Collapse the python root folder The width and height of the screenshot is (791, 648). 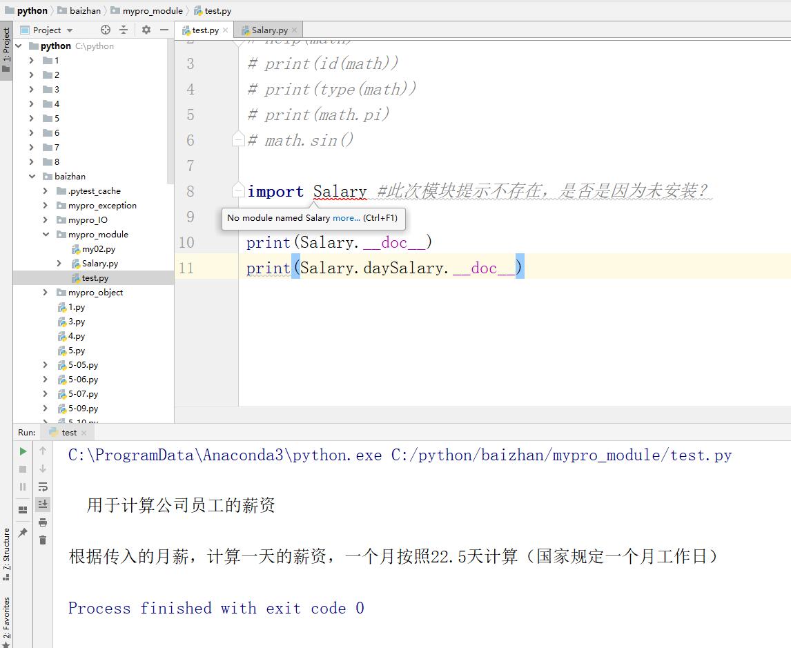point(19,46)
